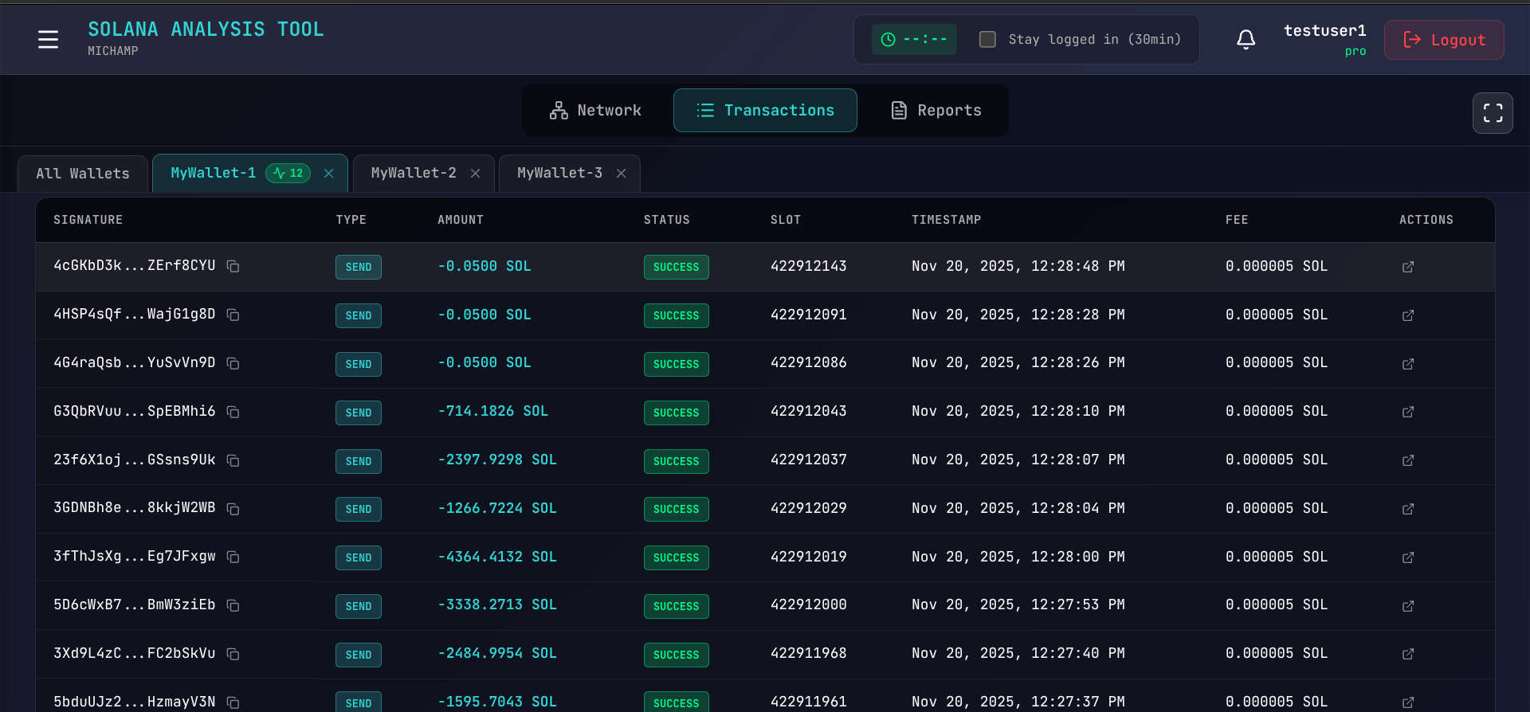1530x712 pixels.
Task: Click slot number 422912000
Action: point(809,604)
